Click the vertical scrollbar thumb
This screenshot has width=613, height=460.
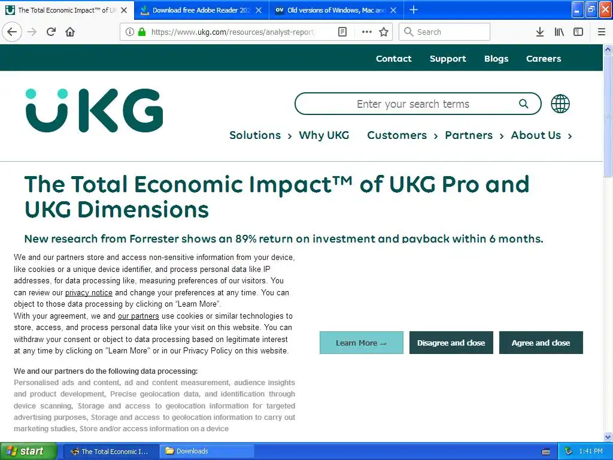point(608,116)
